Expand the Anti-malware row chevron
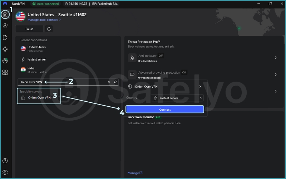The height and width of the screenshot is (179, 286). 275,58
